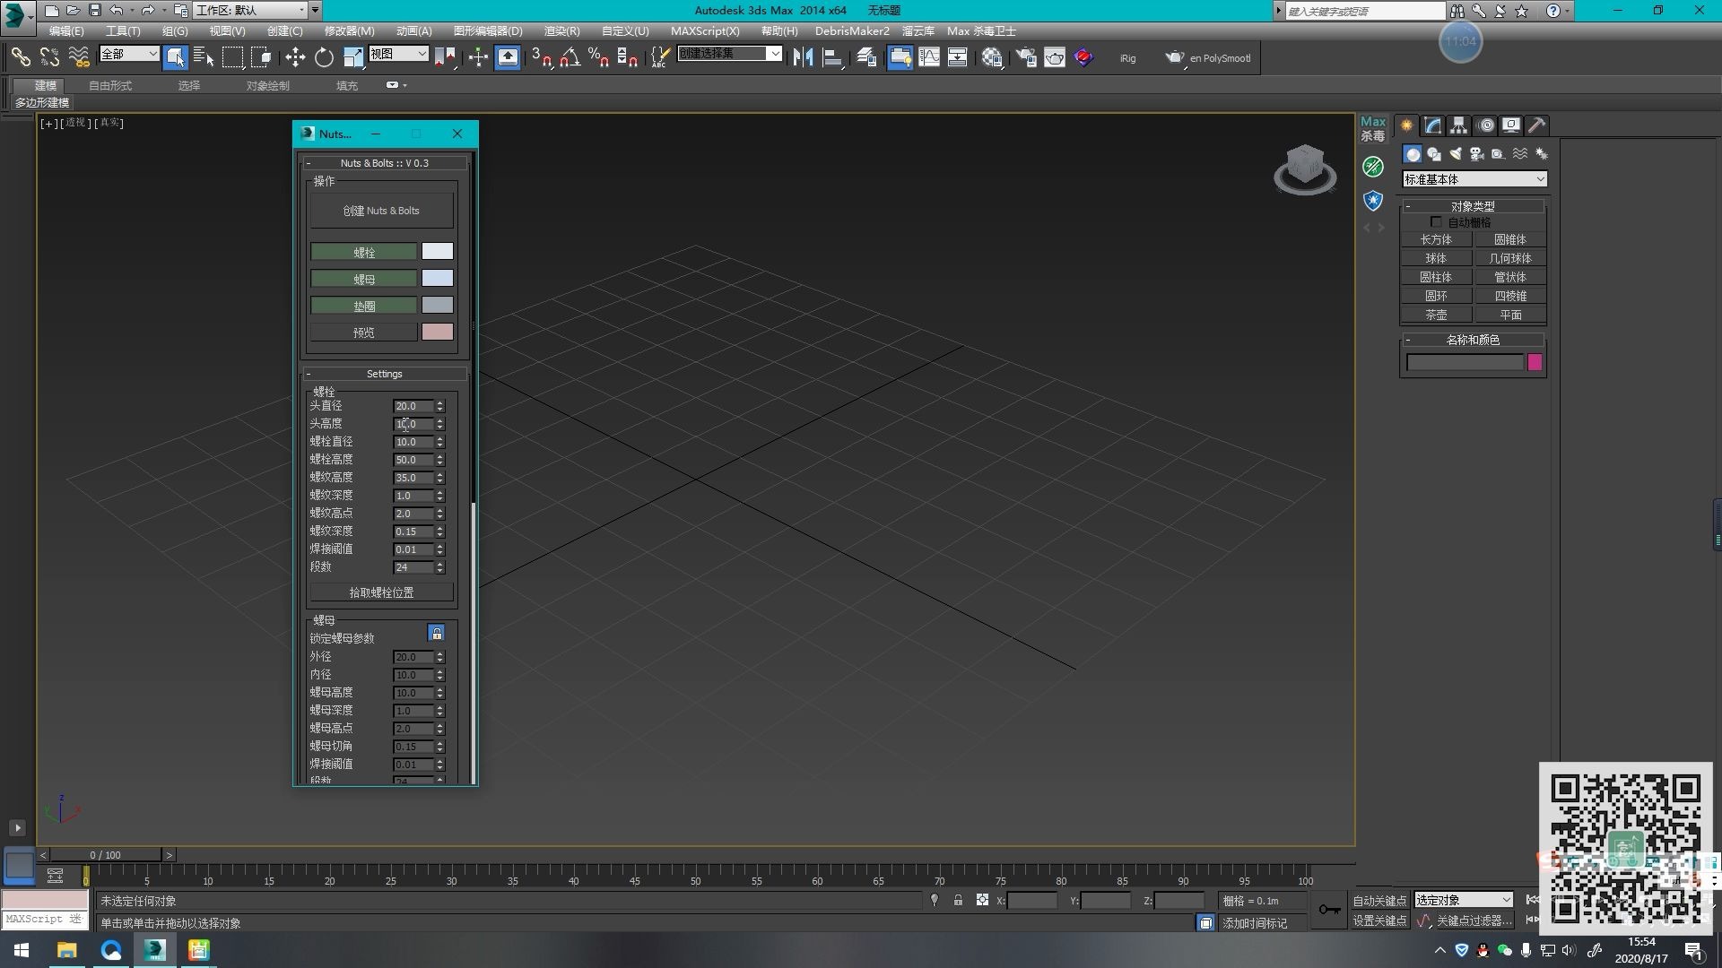The height and width of the screenshot is (968, 1722).
Task: Click the Rectangular Selection Region icon
Action: [x=232, y=57]
